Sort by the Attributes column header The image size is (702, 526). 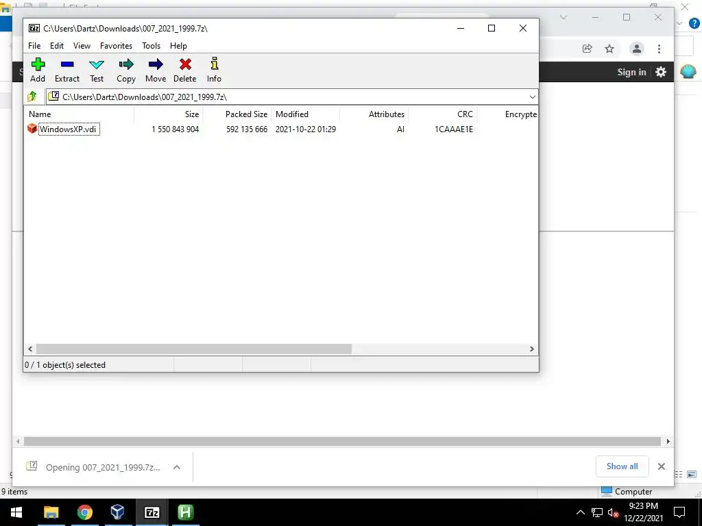(374, 114)
